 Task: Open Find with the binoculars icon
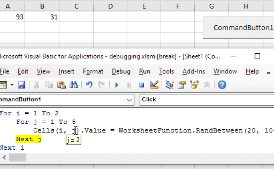[x=74, y=85]
